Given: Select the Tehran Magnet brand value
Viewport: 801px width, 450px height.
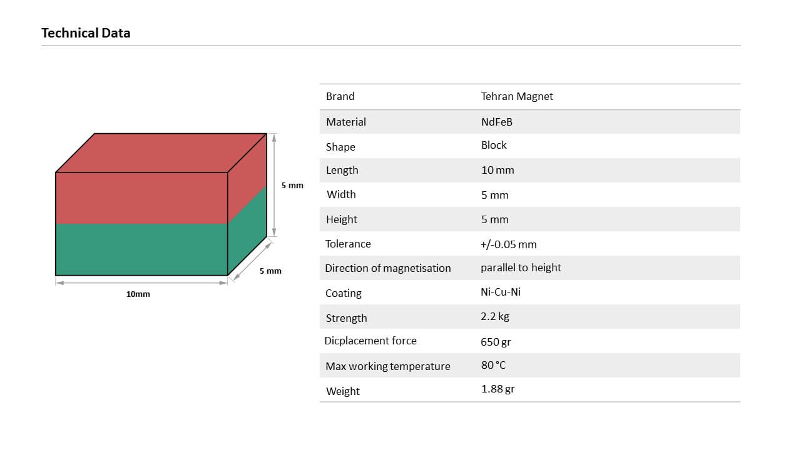Looking at the screenshot, I should (517, 96).
